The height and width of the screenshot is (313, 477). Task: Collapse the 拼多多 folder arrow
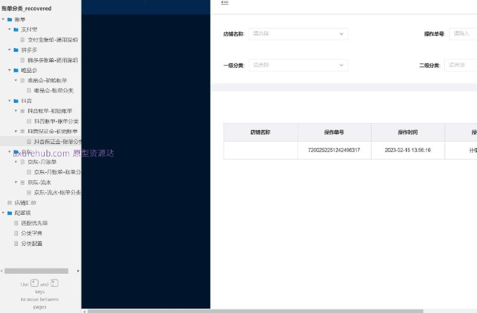(10, 50)
